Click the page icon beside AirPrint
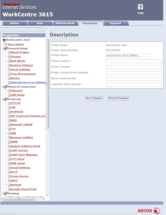Image resolution: width=166 pixels, height=215 pixels. [9, 185]
